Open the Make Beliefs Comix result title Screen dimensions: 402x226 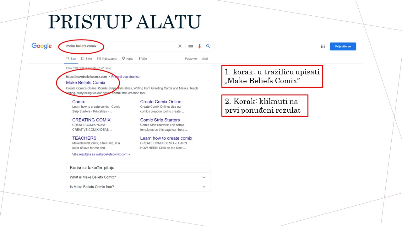click(85, 83)
